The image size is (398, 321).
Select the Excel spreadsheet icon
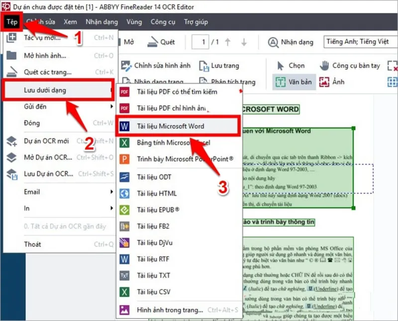coord(124,143)
